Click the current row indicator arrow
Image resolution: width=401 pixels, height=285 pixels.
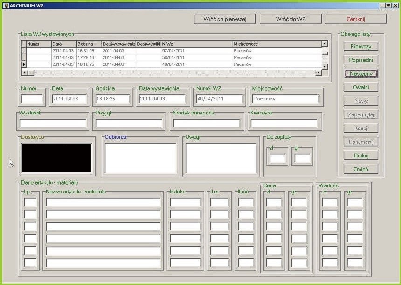(24, 64)
